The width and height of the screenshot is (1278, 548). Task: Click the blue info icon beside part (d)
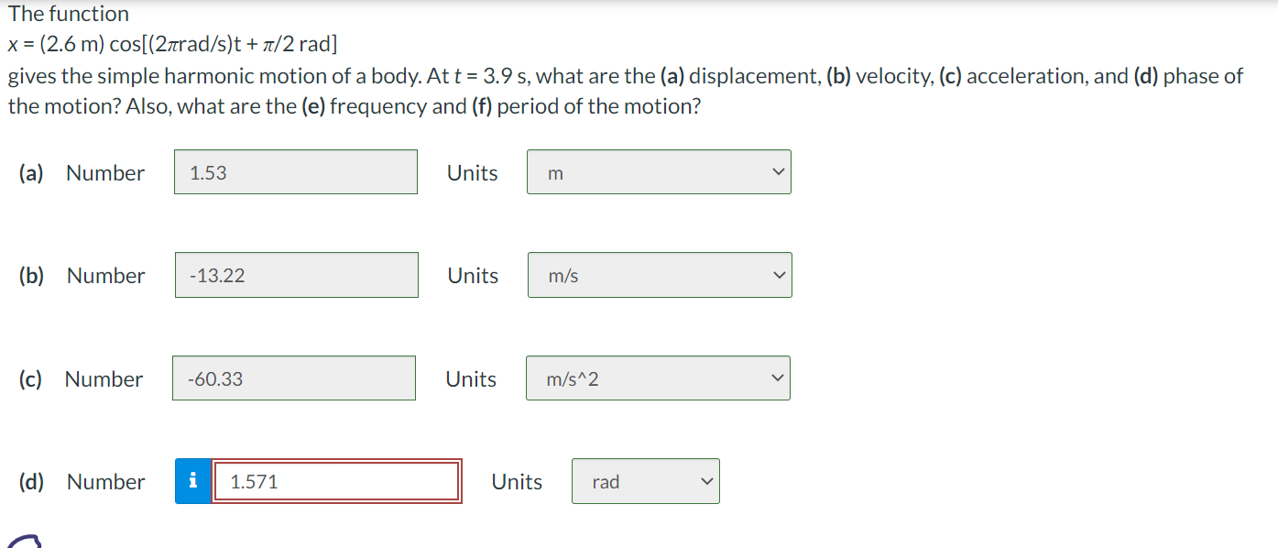click(x=191, y=480)
